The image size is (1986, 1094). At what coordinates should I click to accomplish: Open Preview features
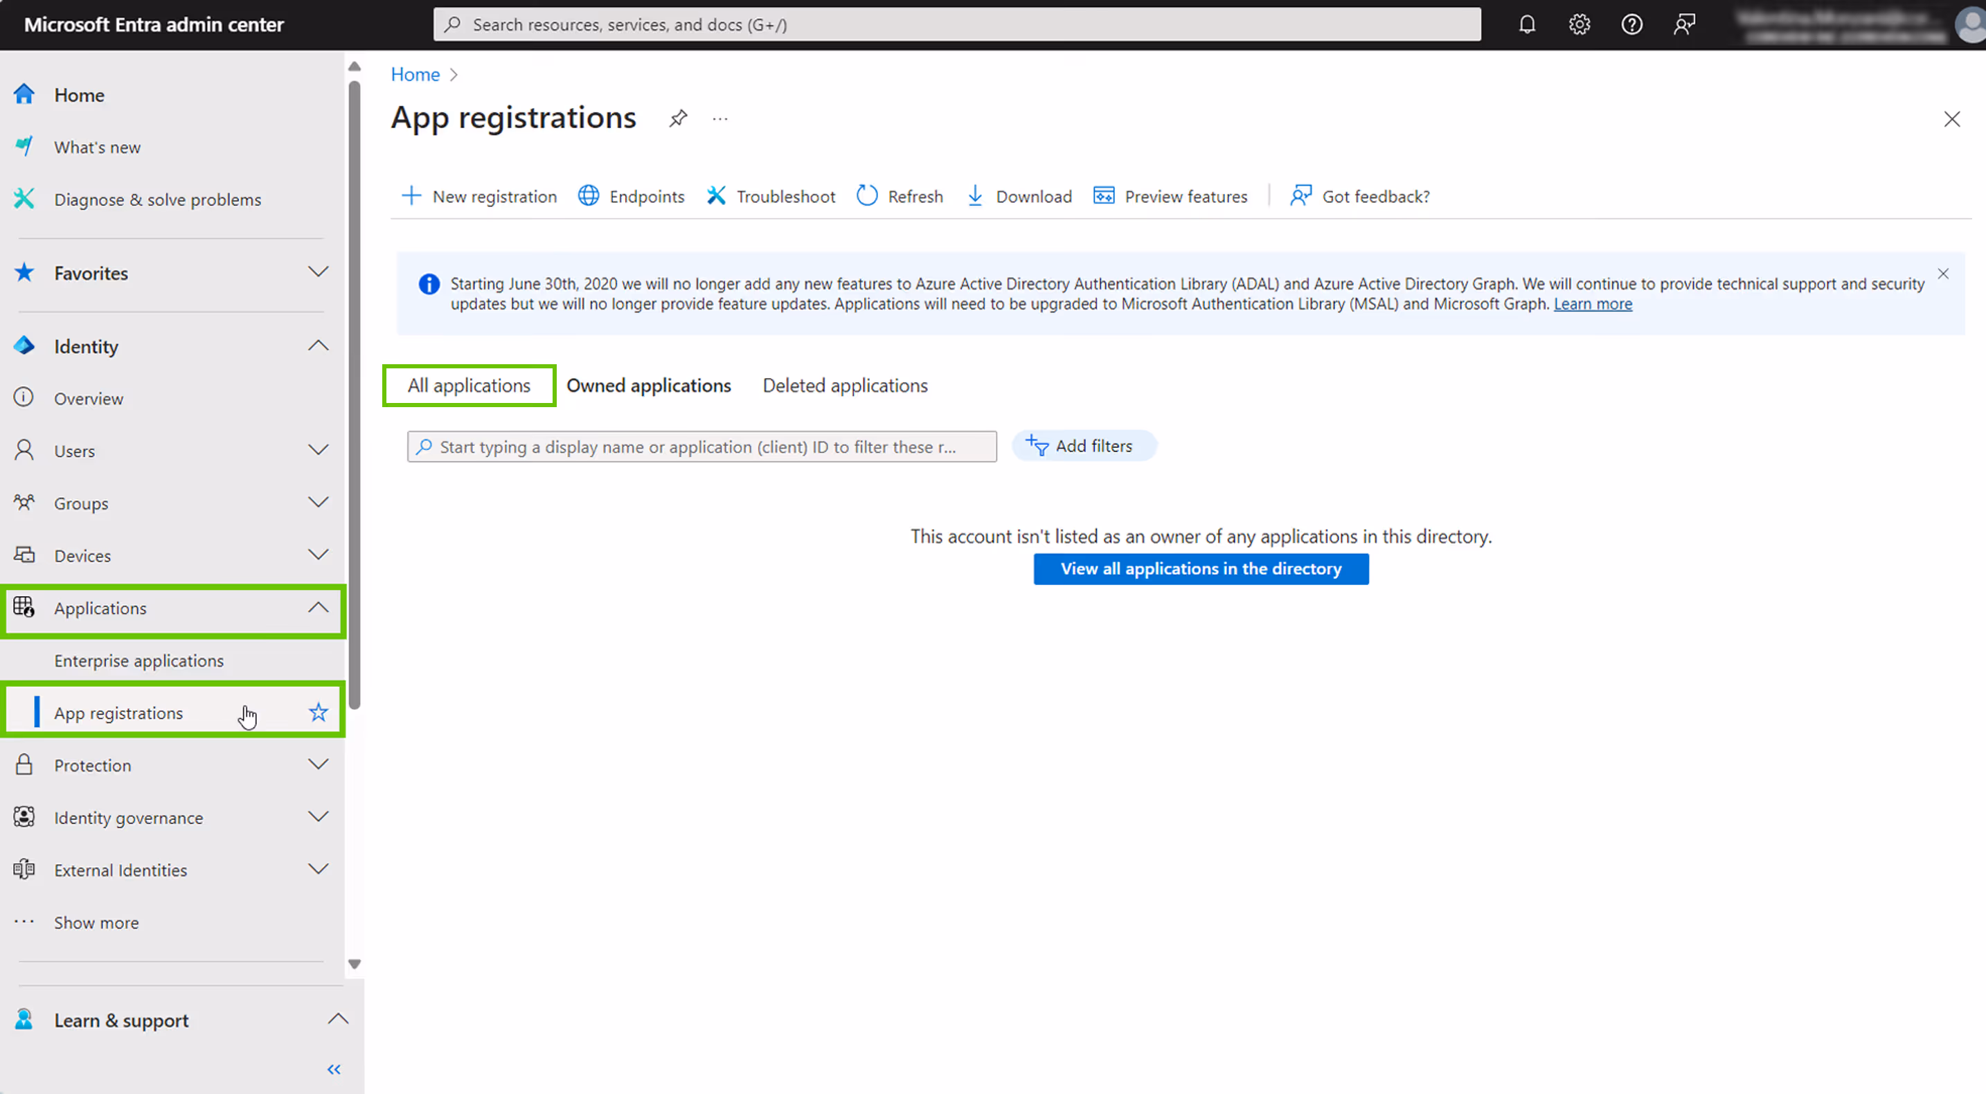coord(1170,196)
